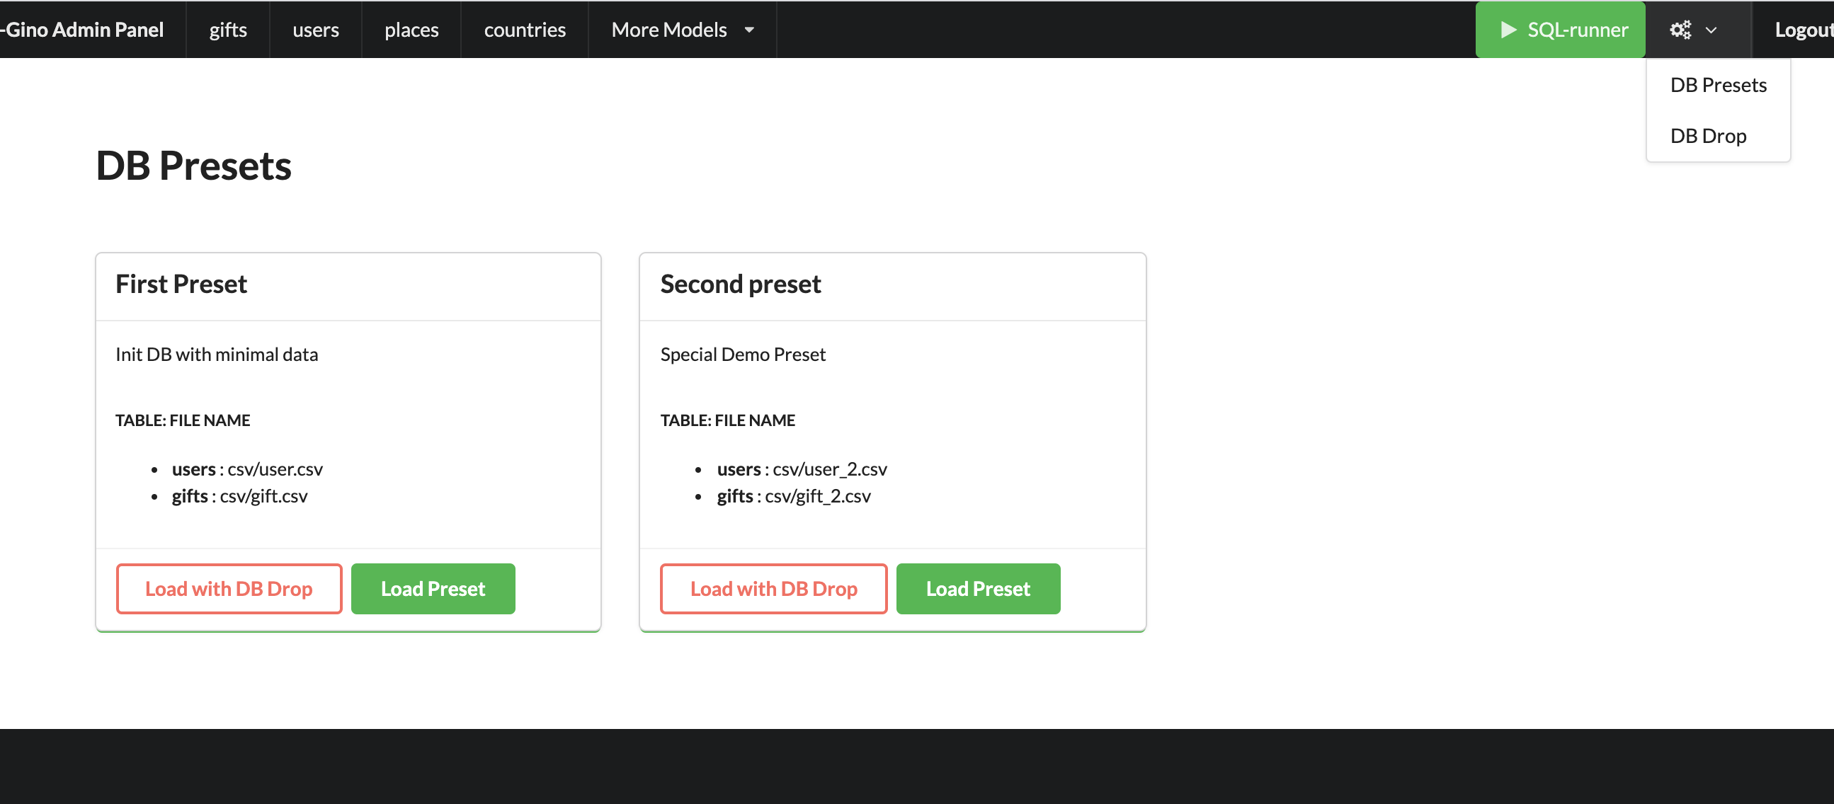Click the Second preset card header
Viewport: 1834px width, 804px height.
741,285
